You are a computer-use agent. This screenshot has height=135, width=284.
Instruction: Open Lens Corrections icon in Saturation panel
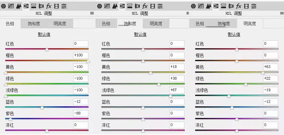click(137, 6)
